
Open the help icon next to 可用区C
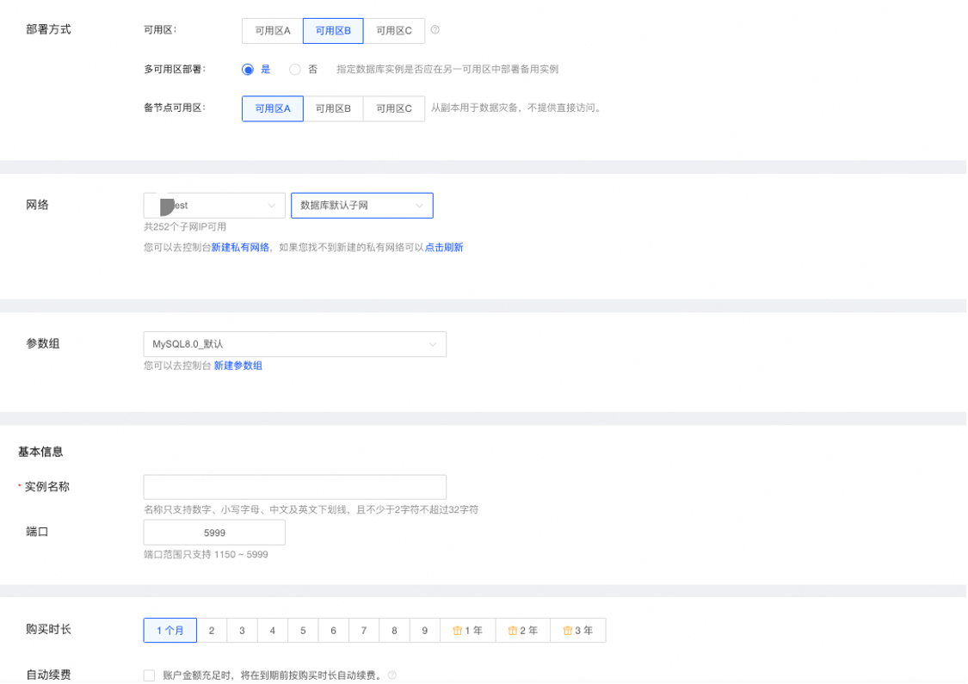435,29
